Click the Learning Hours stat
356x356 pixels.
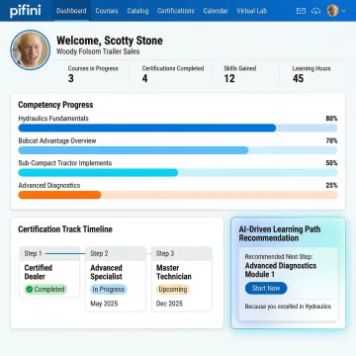point(311,73)
